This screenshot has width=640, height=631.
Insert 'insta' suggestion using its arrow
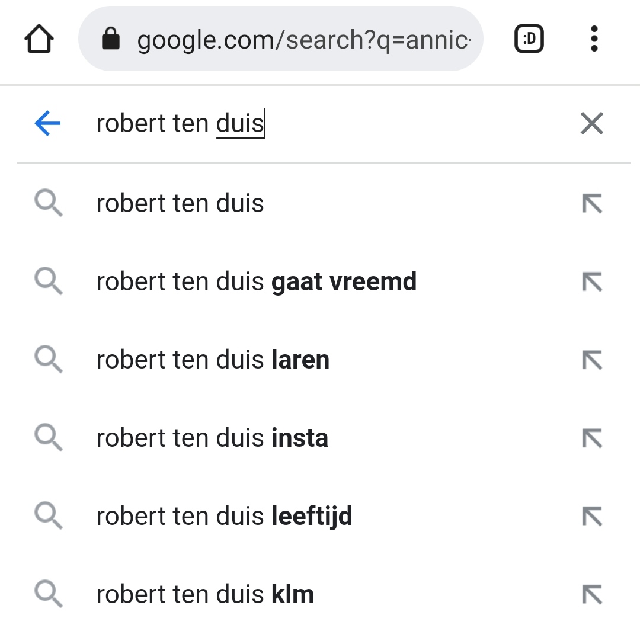click(x=592, y=438)
